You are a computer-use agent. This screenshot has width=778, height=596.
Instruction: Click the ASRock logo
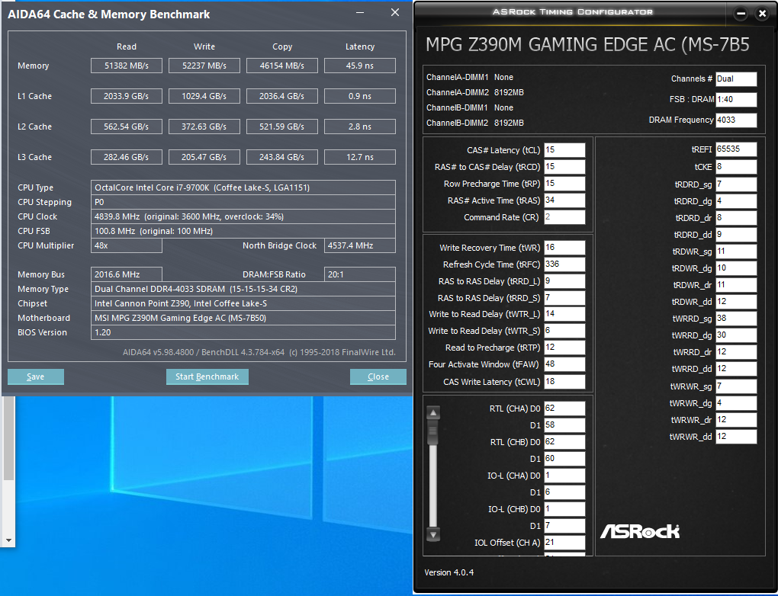point(640,531)
